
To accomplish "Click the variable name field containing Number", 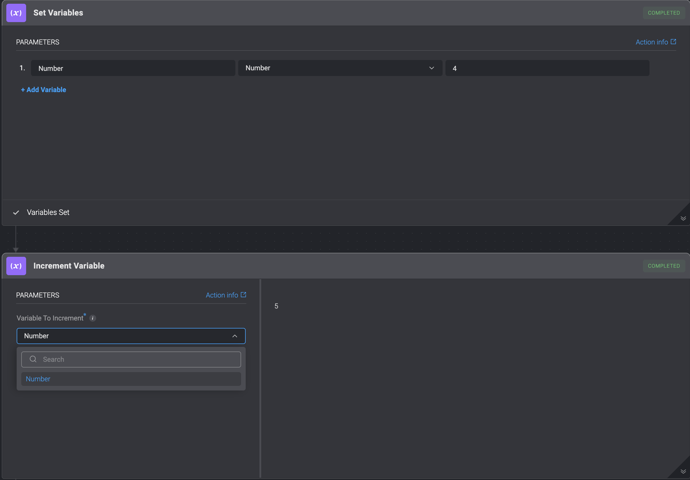I will 133,68.
